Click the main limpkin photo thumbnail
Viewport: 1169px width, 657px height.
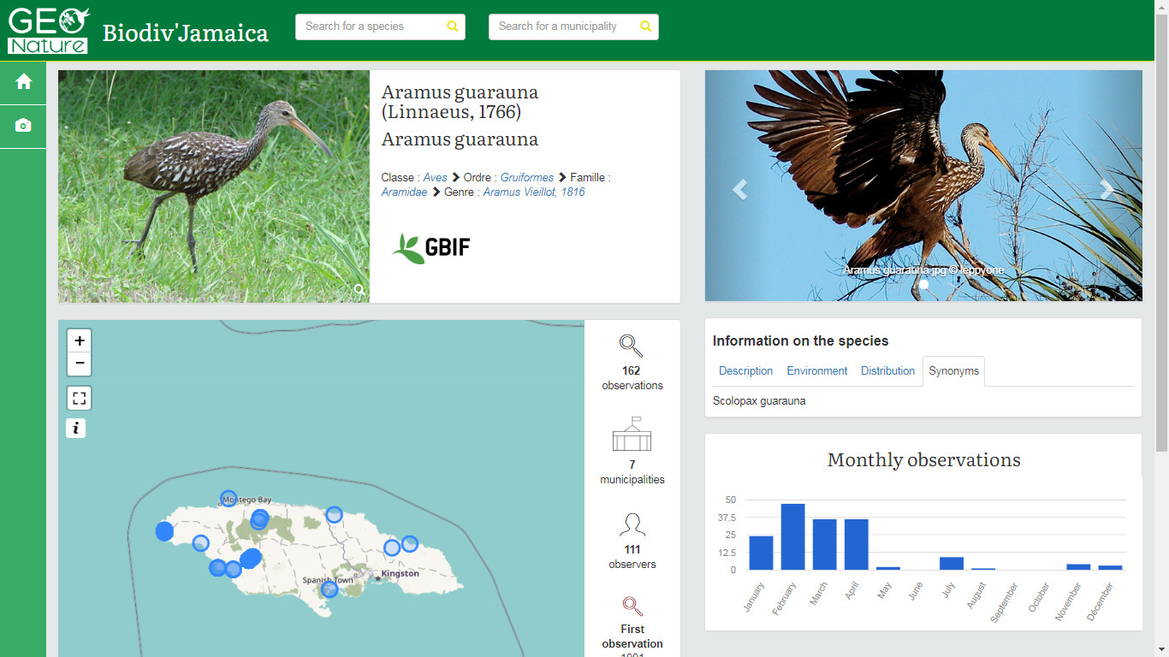pos(214,186)
